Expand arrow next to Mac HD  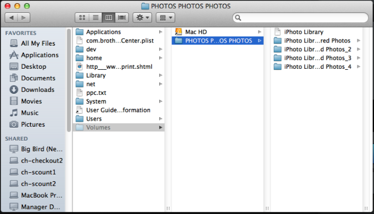[x=259, y=32]
